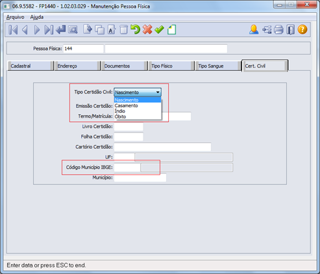Click the modify record icon with letter A
320x274 pixels.
pyautogui.click(x=112, y=30)
